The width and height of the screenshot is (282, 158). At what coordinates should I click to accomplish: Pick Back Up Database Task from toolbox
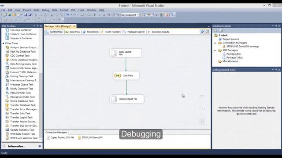(x=23, y=52)
